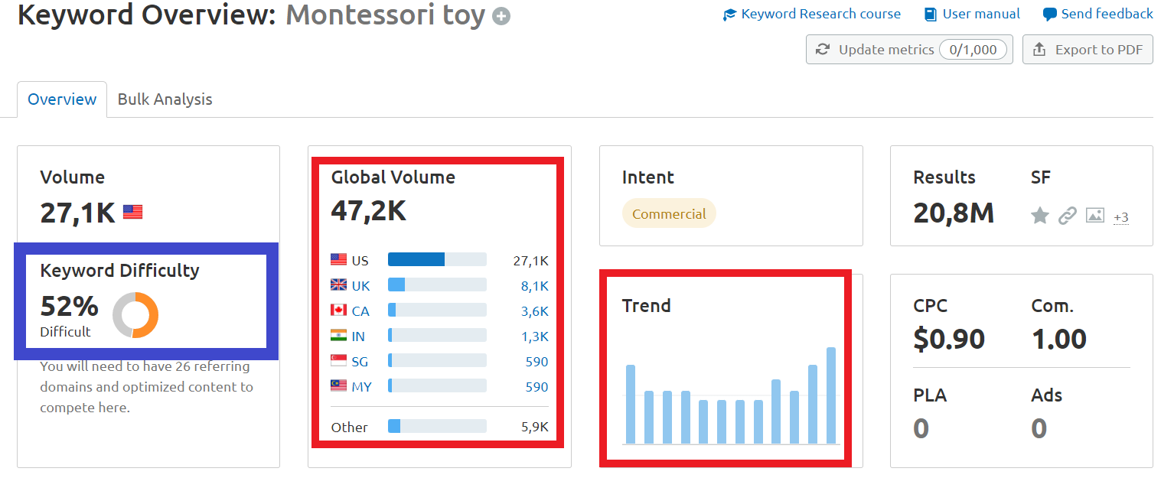Open the Keyword Research course link
The image size is (1161, 478).
(x=820, y=14)
